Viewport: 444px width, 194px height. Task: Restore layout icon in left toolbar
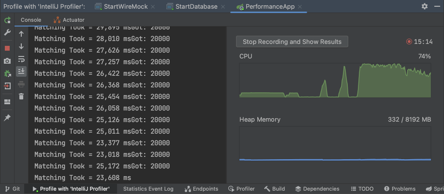pos(7,102)
